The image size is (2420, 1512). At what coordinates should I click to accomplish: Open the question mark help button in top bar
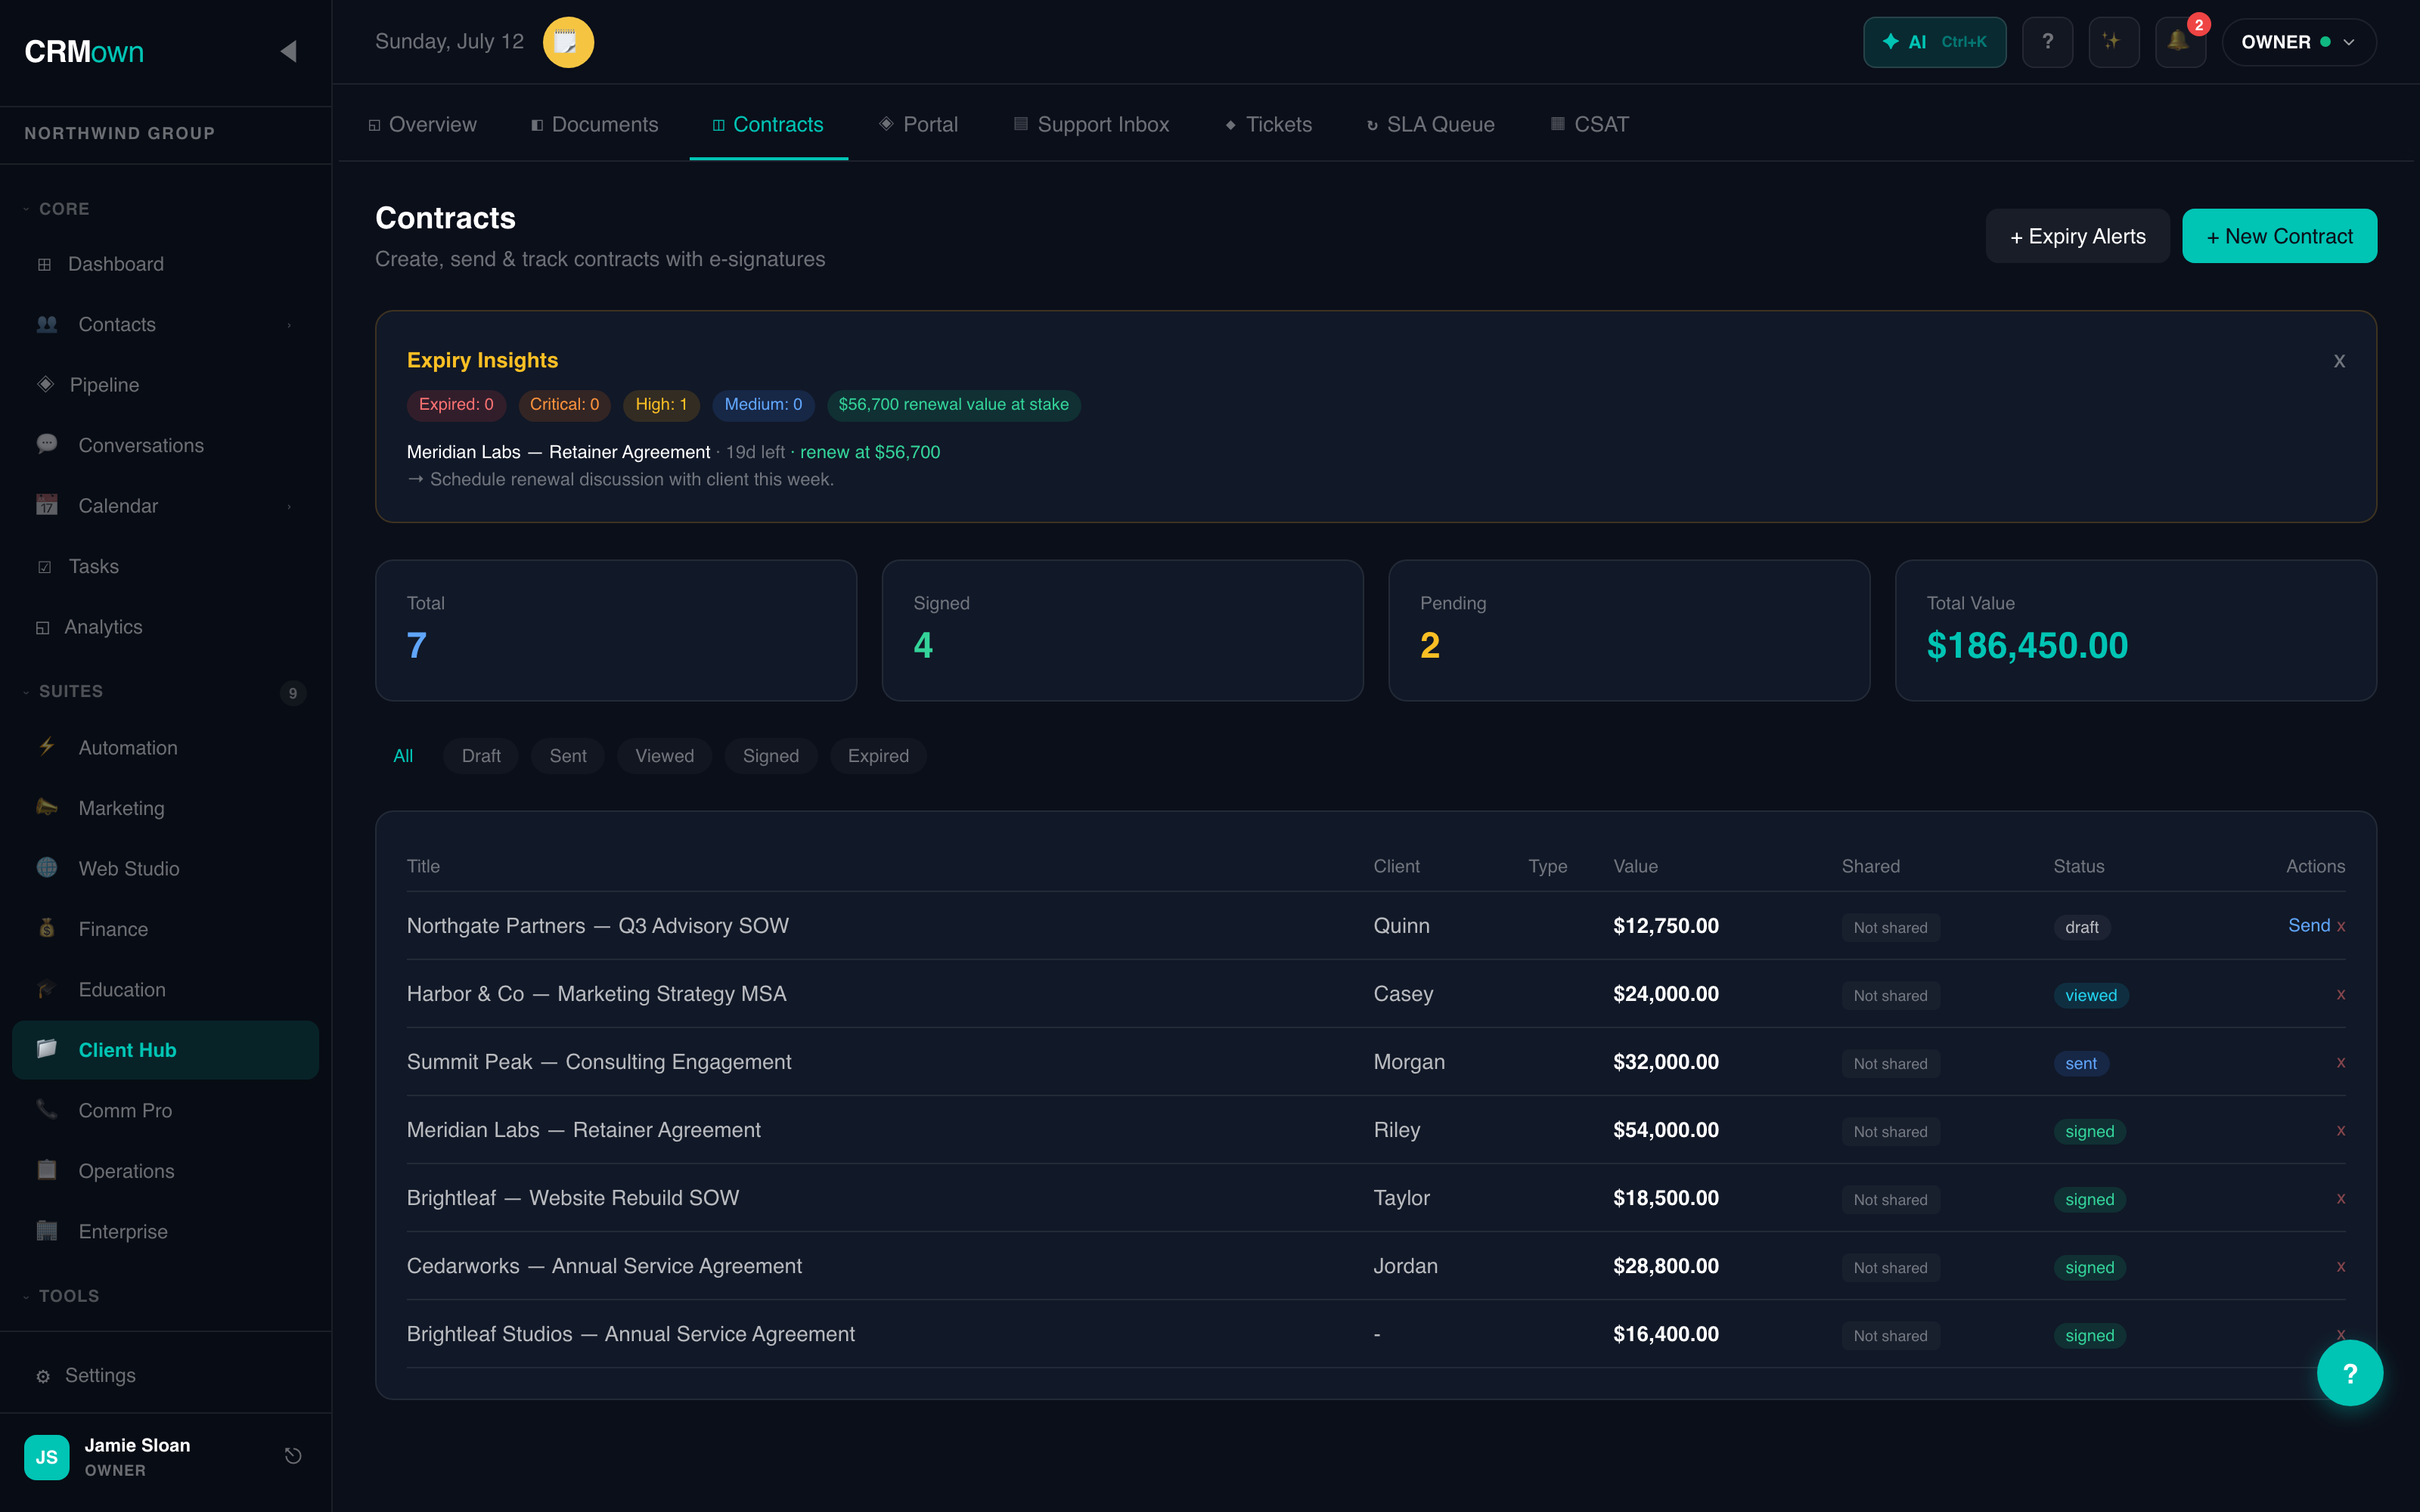click(x=2047, y=42)
